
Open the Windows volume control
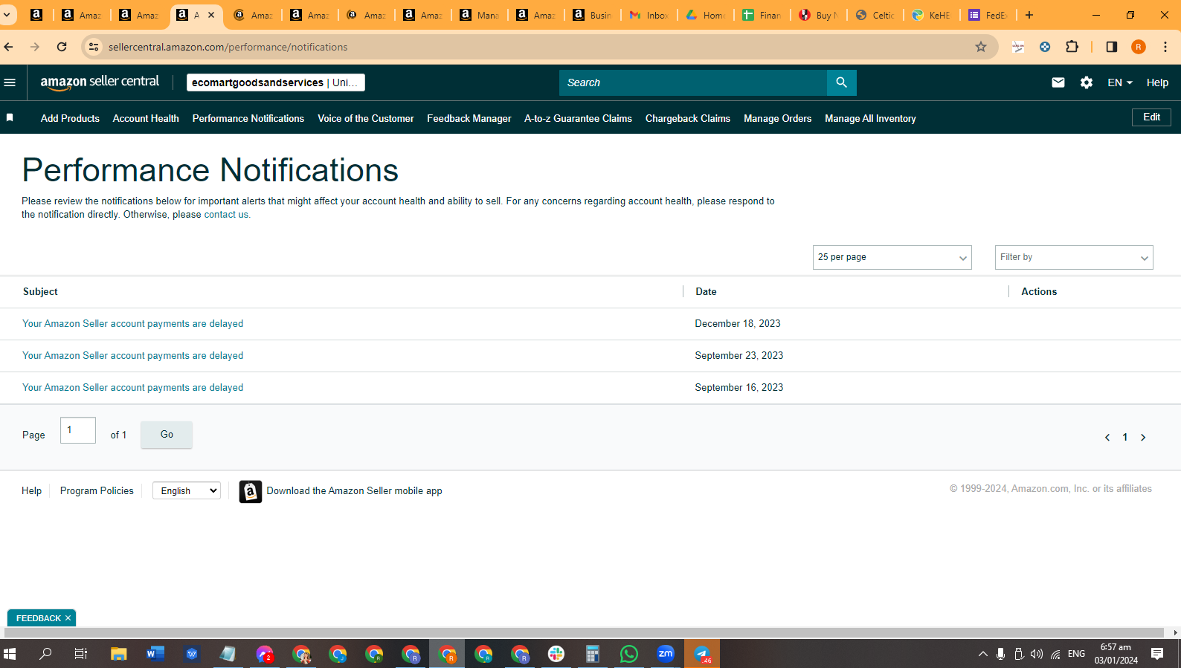pos(1037,654)
